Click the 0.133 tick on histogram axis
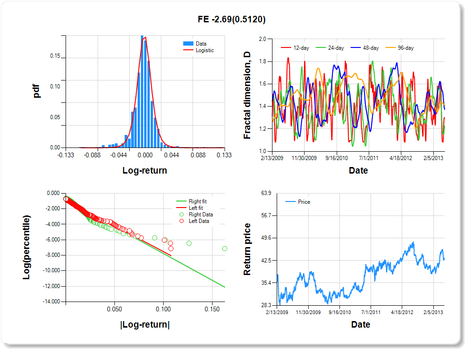 (224, 155)
